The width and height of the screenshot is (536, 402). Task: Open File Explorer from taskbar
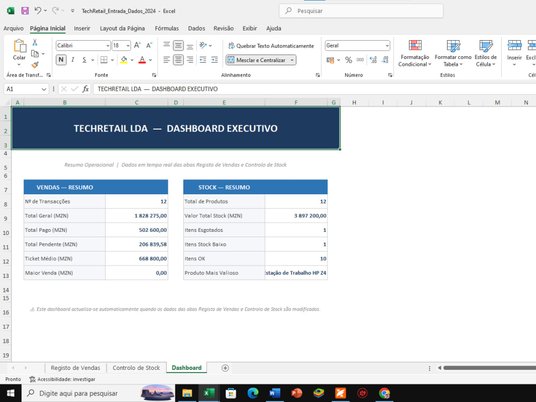pyautogui.click(x=187, y=393)
